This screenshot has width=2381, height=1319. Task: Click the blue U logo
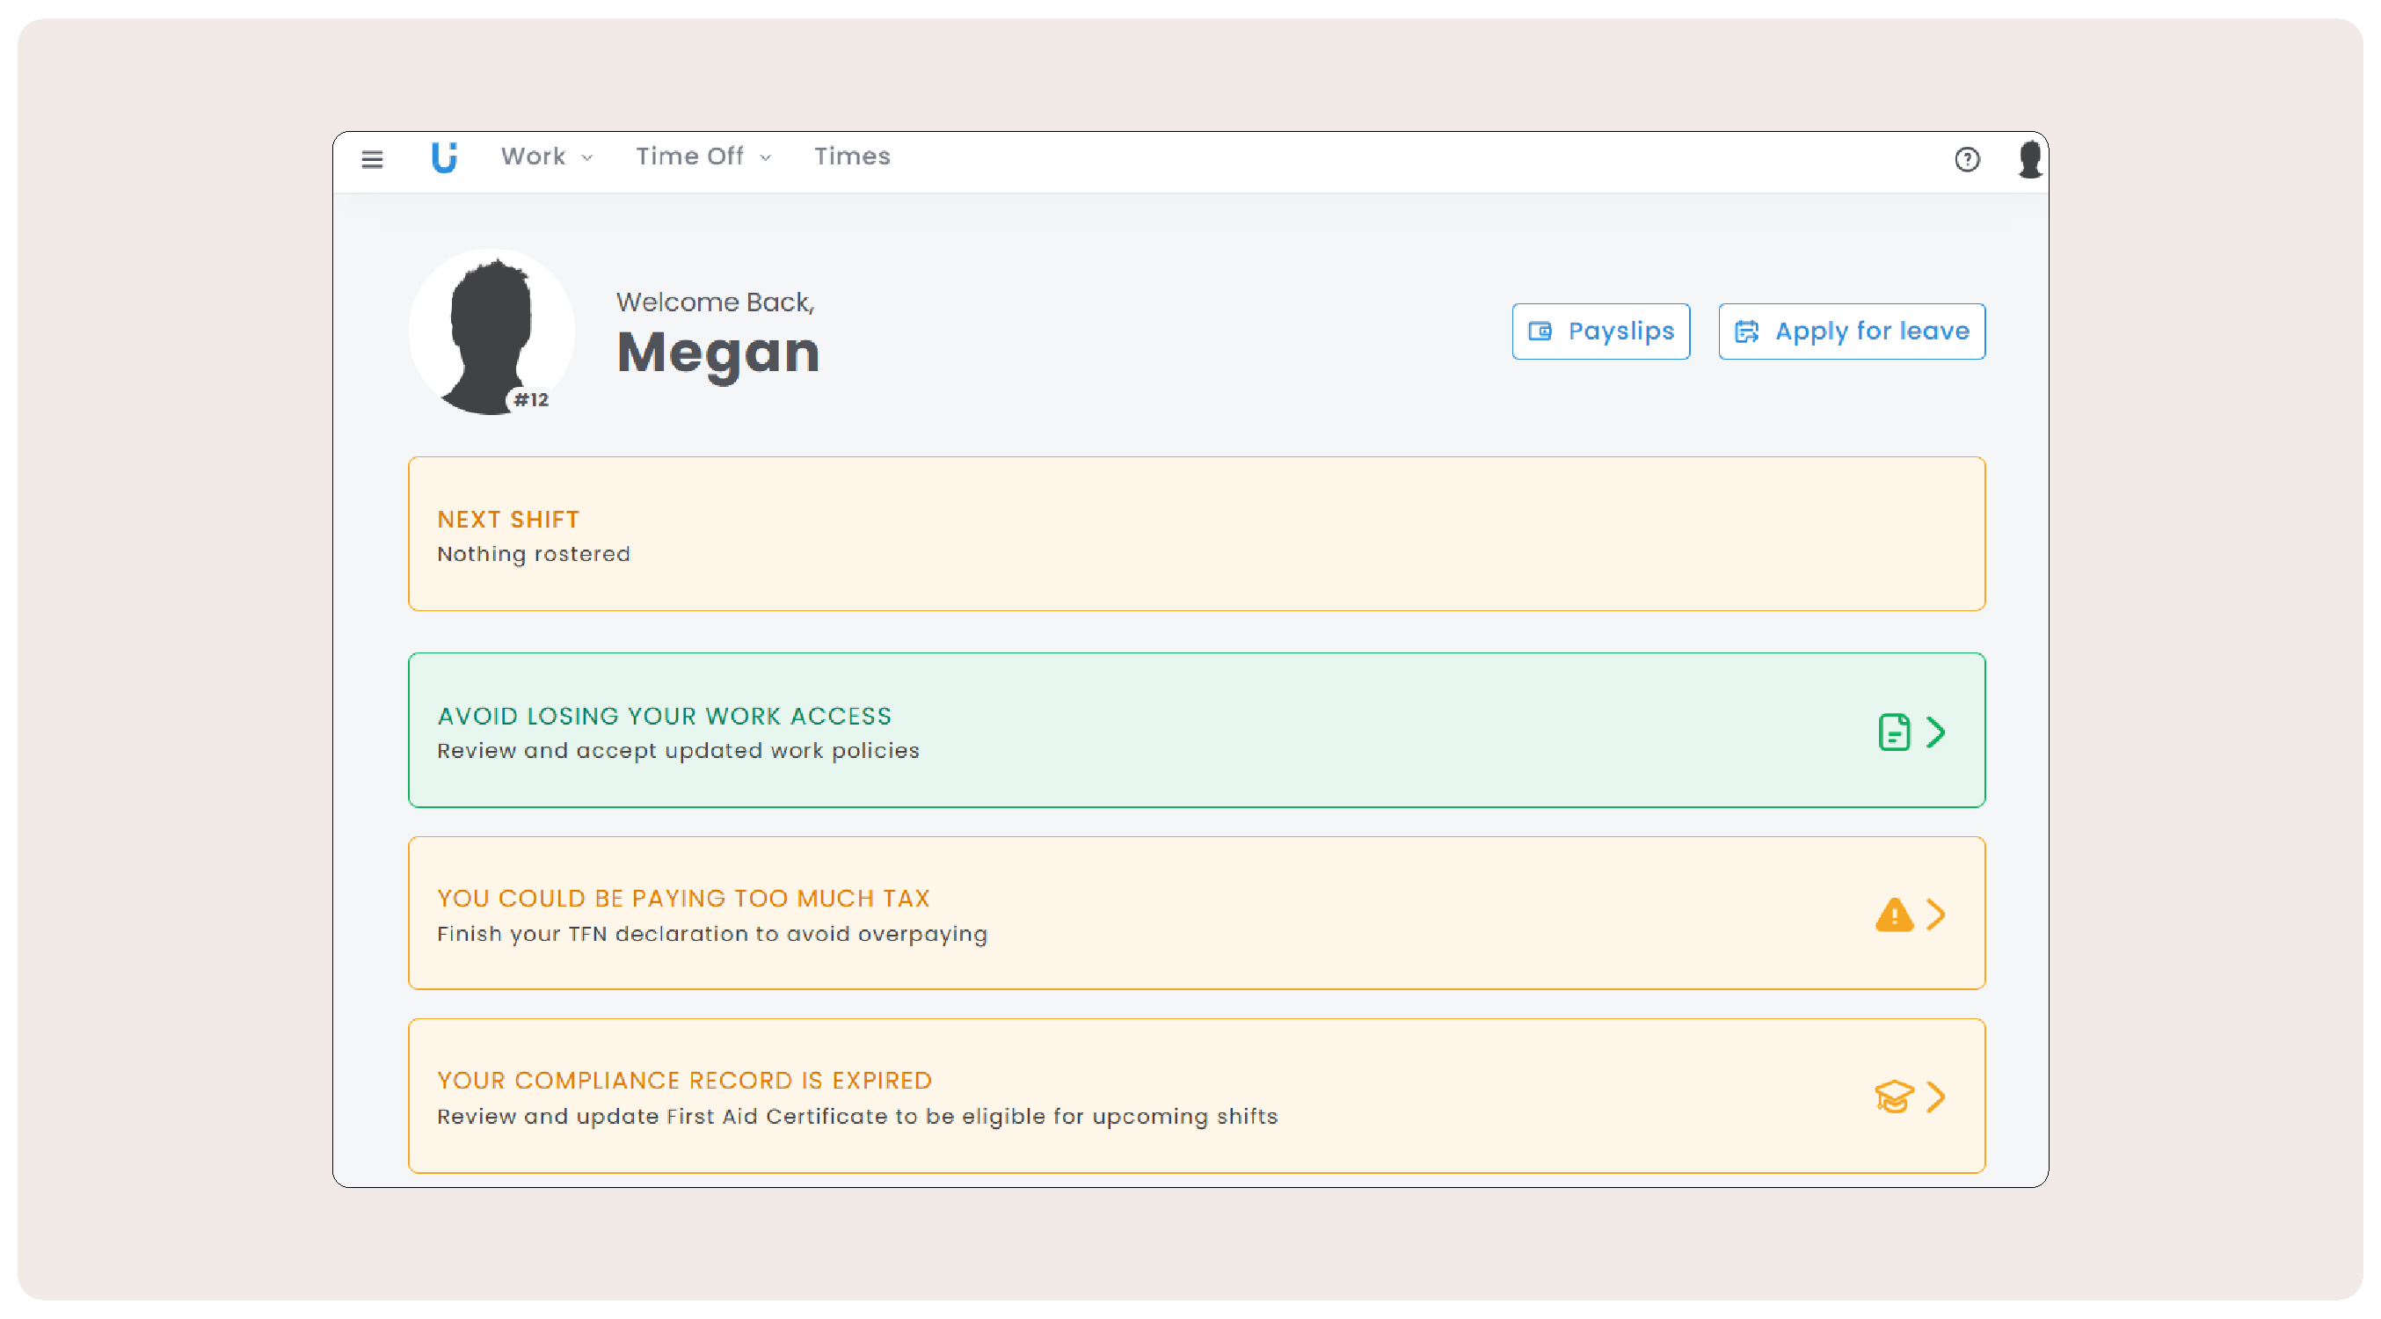tap(445, 157)
